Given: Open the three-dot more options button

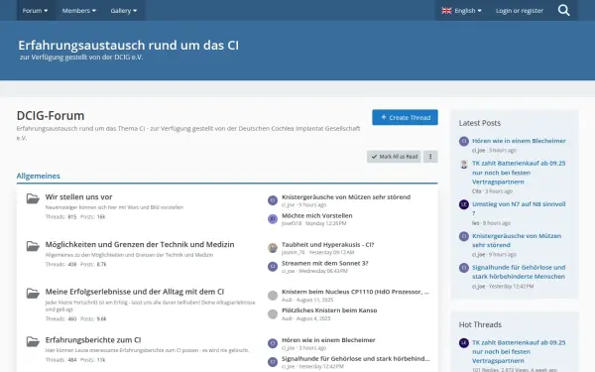Looking at the screenshot, I should [x=430, y=157].
